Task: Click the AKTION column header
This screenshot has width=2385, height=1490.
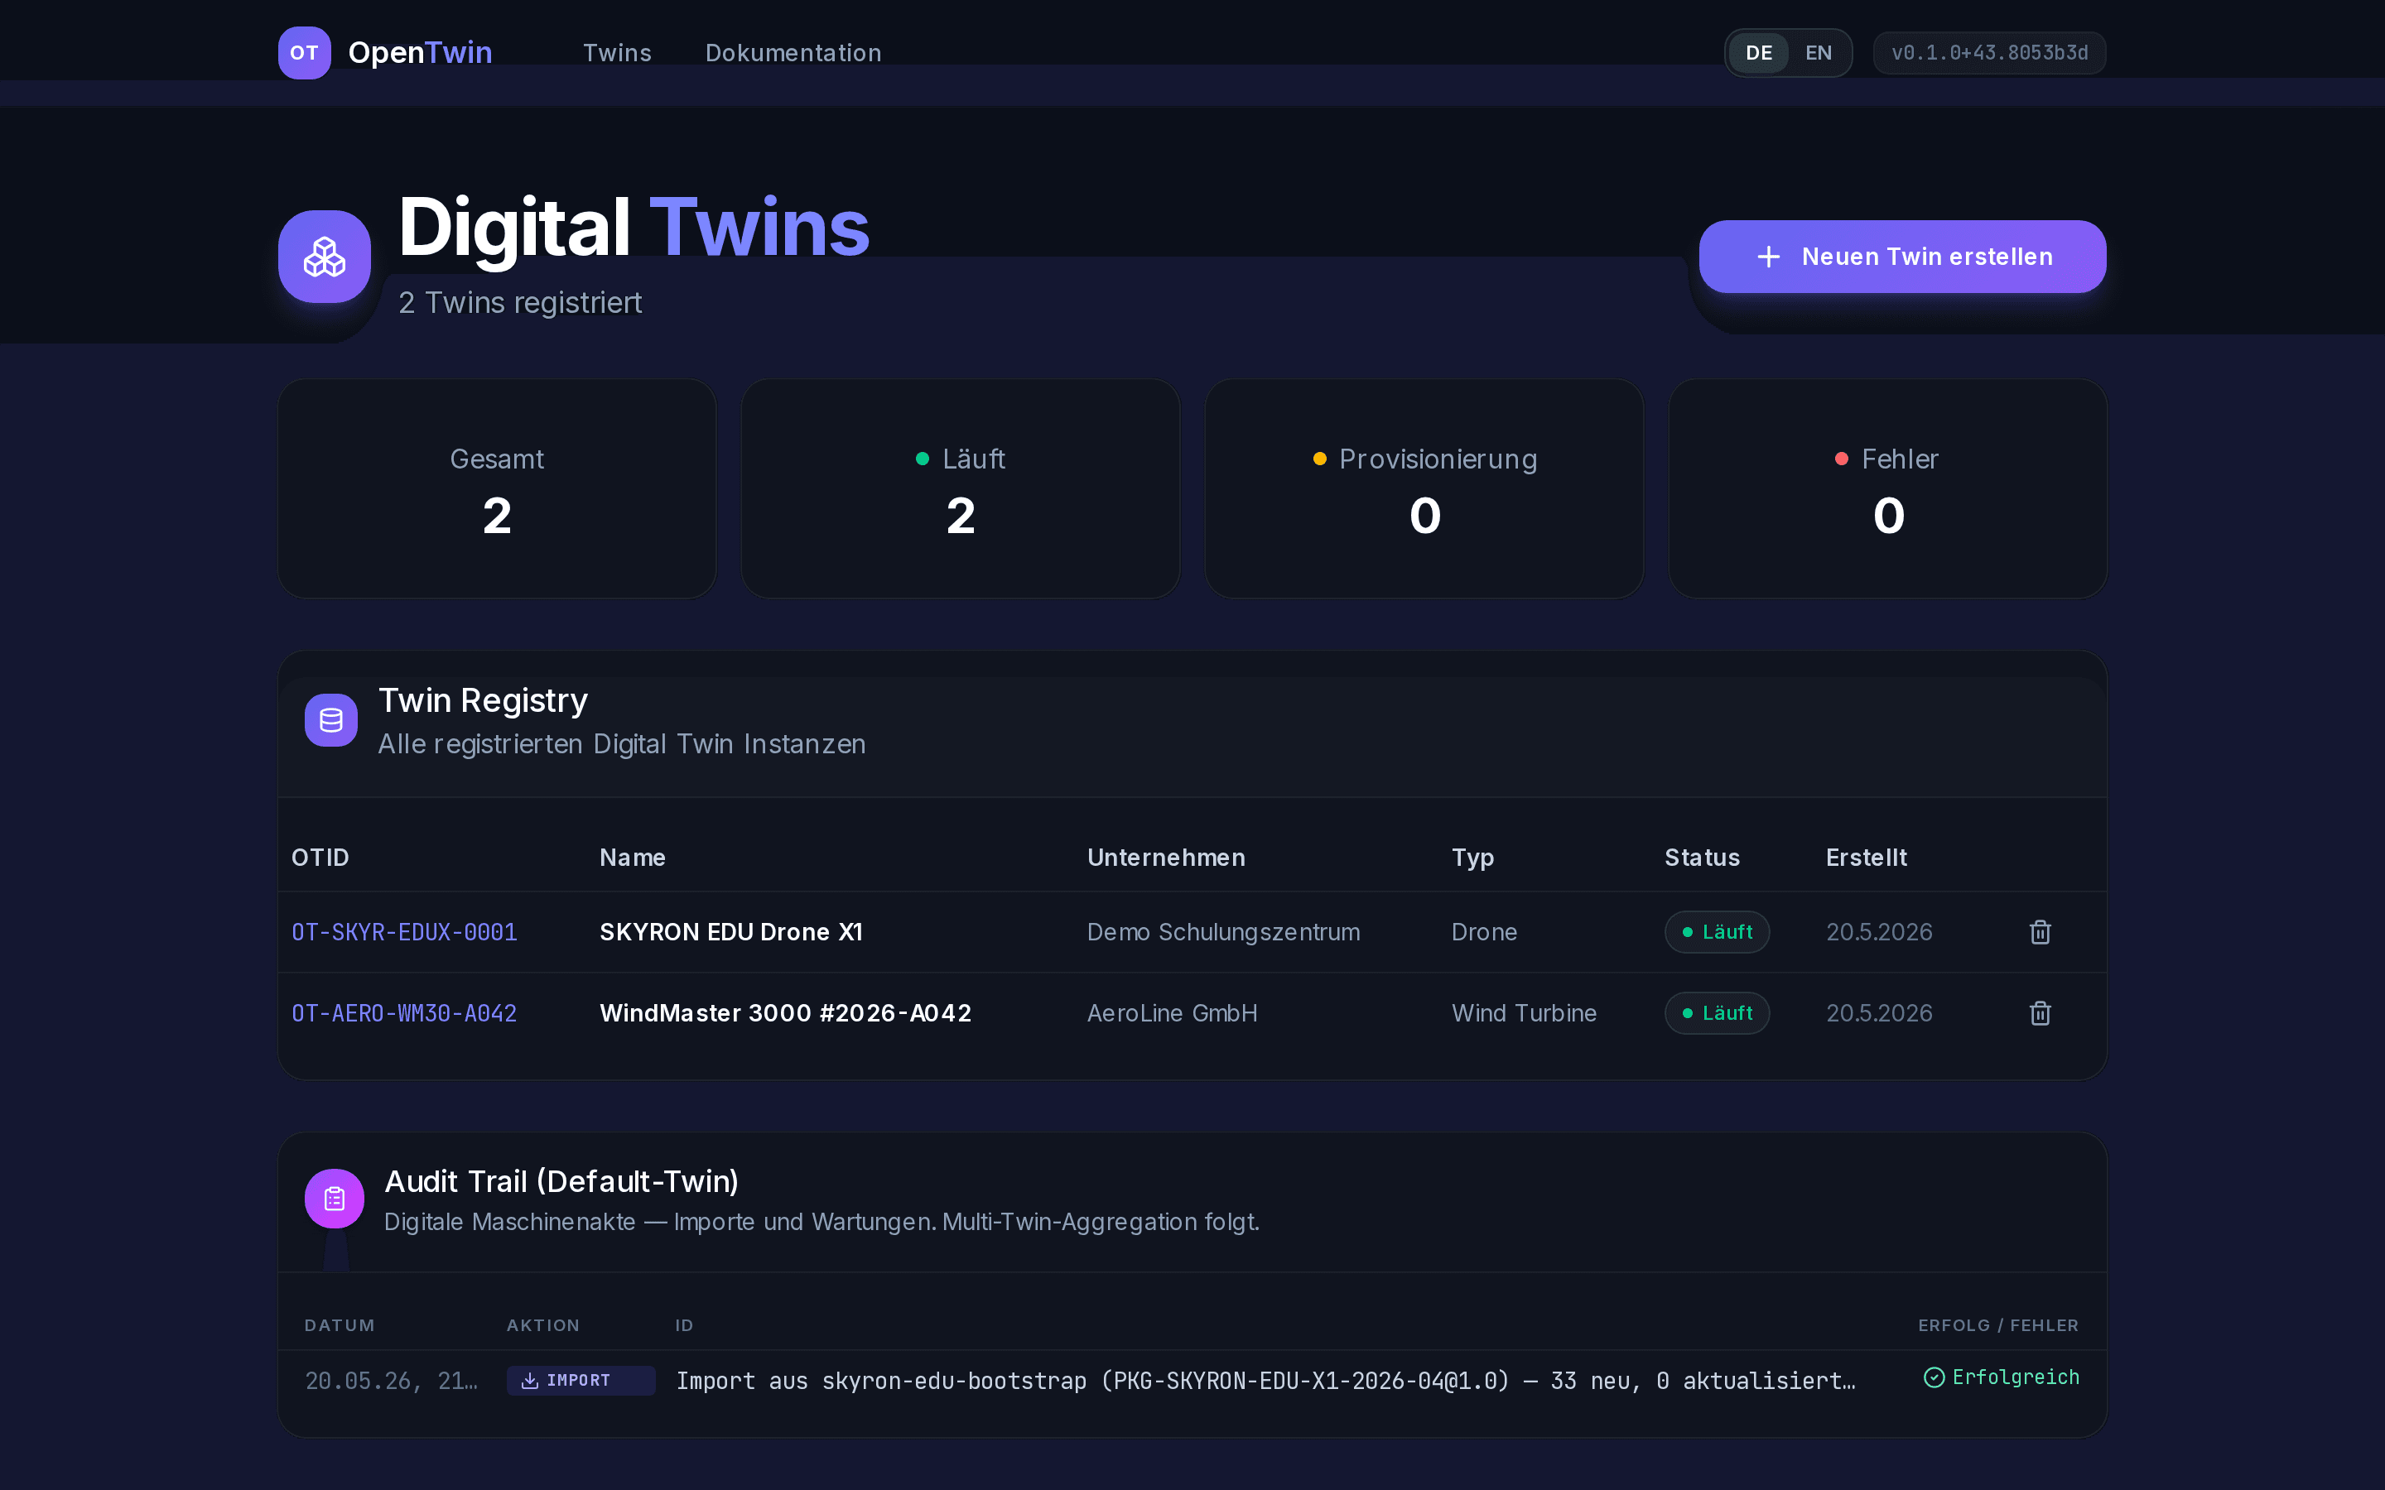Action: [x=543, y=1325]
